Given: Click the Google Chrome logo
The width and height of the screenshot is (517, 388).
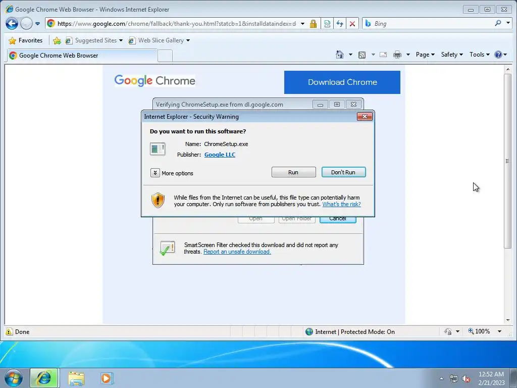Looking at the screenshot, I should click(154, 80).
